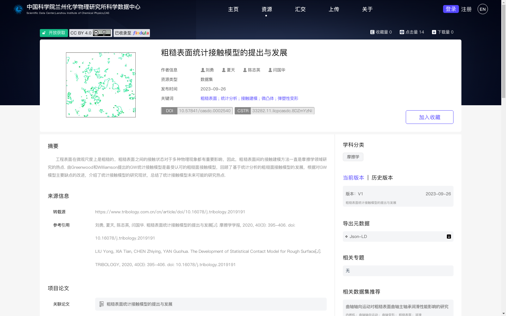The width and height of the screenshot is (506, 316).
Task: Click the document icon beside related paper
Action: pyautogui.click(x=102, y=304)
